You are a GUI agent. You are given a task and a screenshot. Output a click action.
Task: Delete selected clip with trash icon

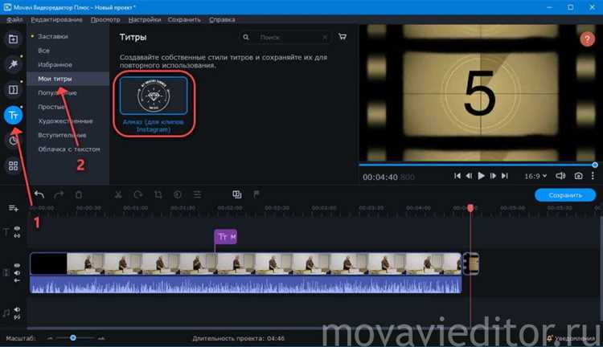pyautogui.click(x=79, y=195)
